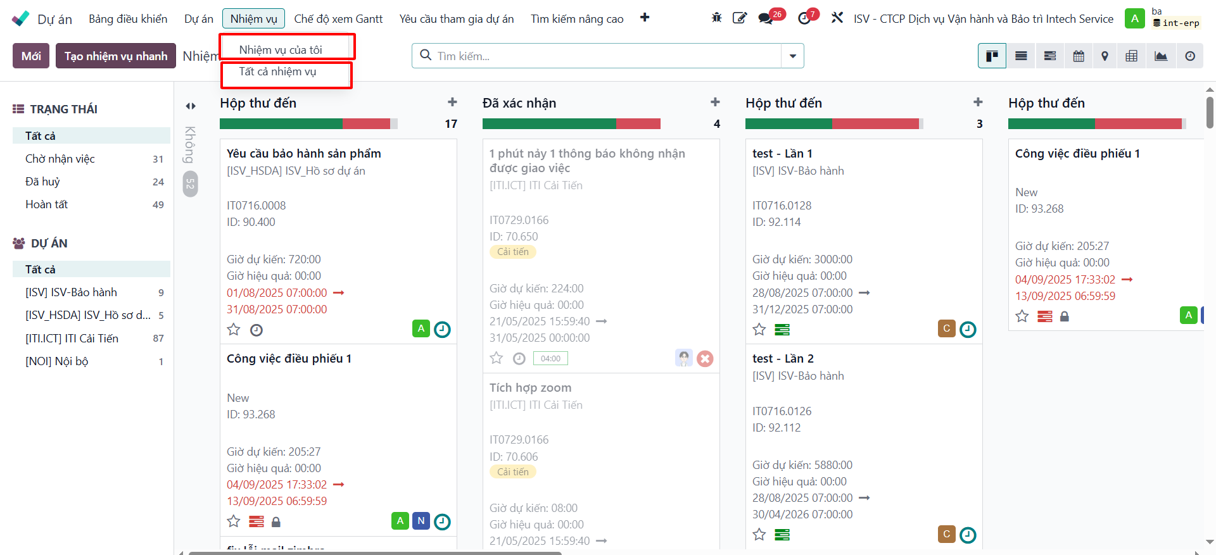Click red progress segment of Đã xác nhận
The width and height of the screenshot is (1216, 555).
(638, 124)
